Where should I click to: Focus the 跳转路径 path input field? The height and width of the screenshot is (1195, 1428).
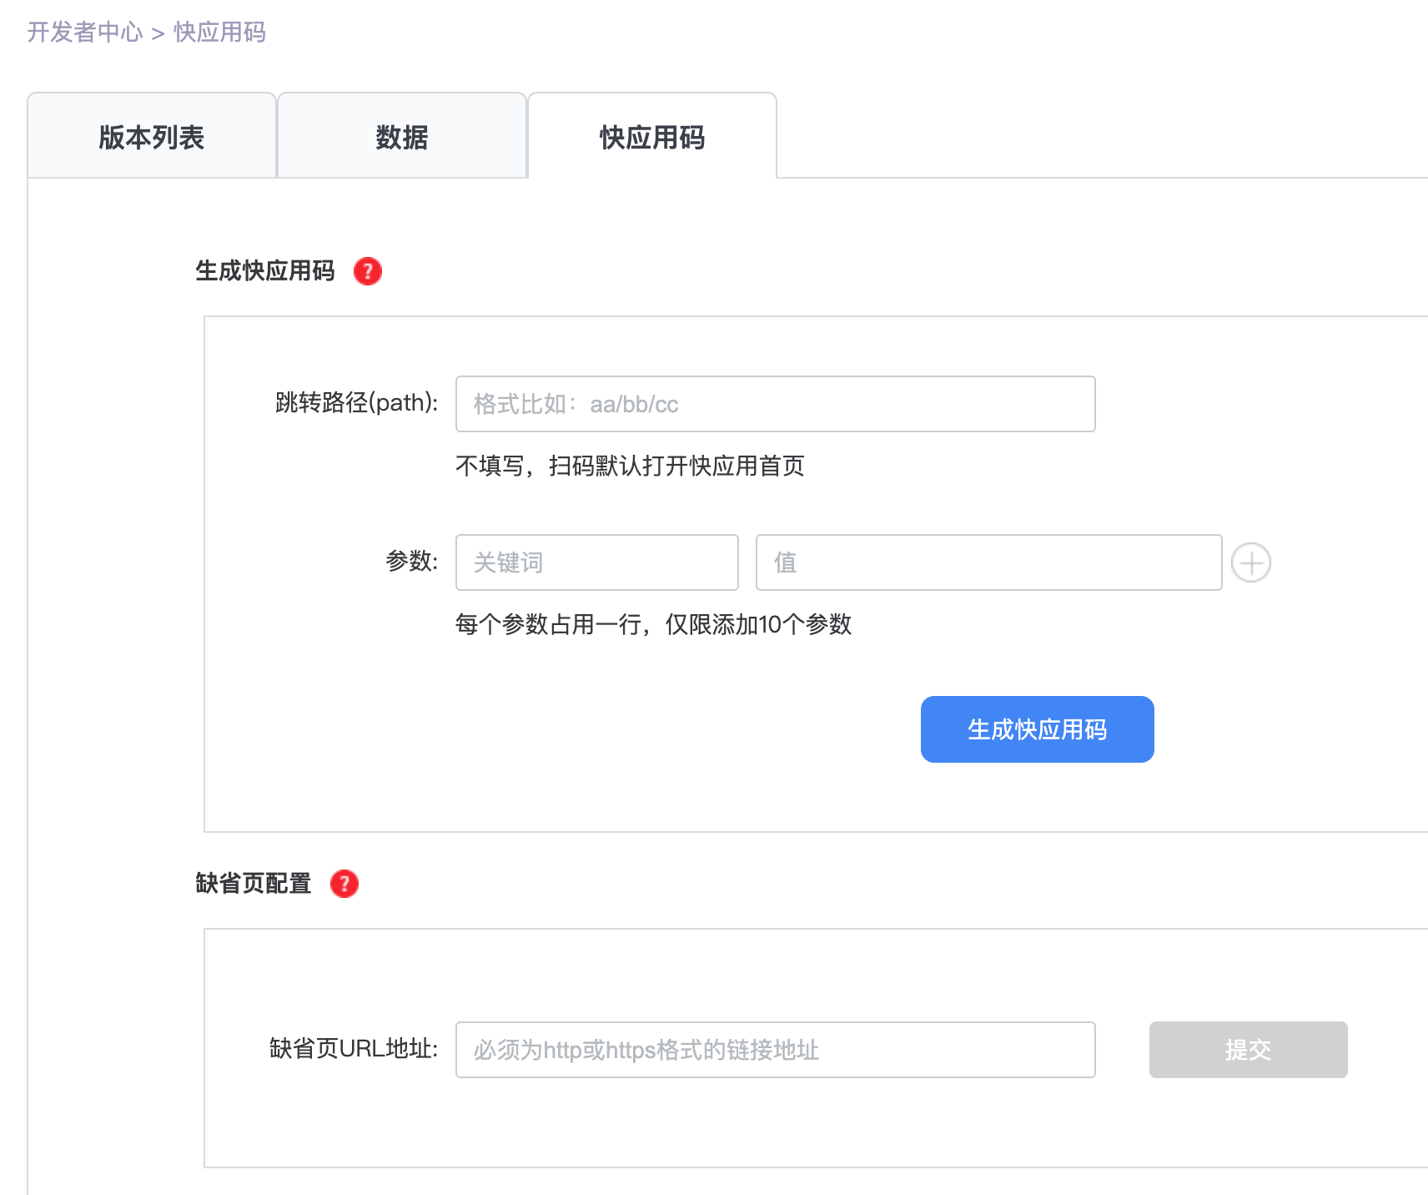point(775,404)
